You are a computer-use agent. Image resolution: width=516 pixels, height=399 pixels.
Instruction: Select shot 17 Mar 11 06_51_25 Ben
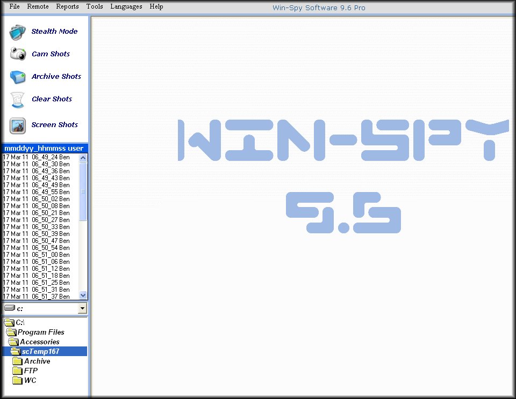(x=40, y=283)
